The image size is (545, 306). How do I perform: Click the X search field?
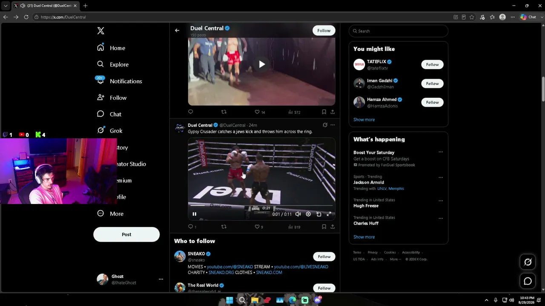(399, 31)
